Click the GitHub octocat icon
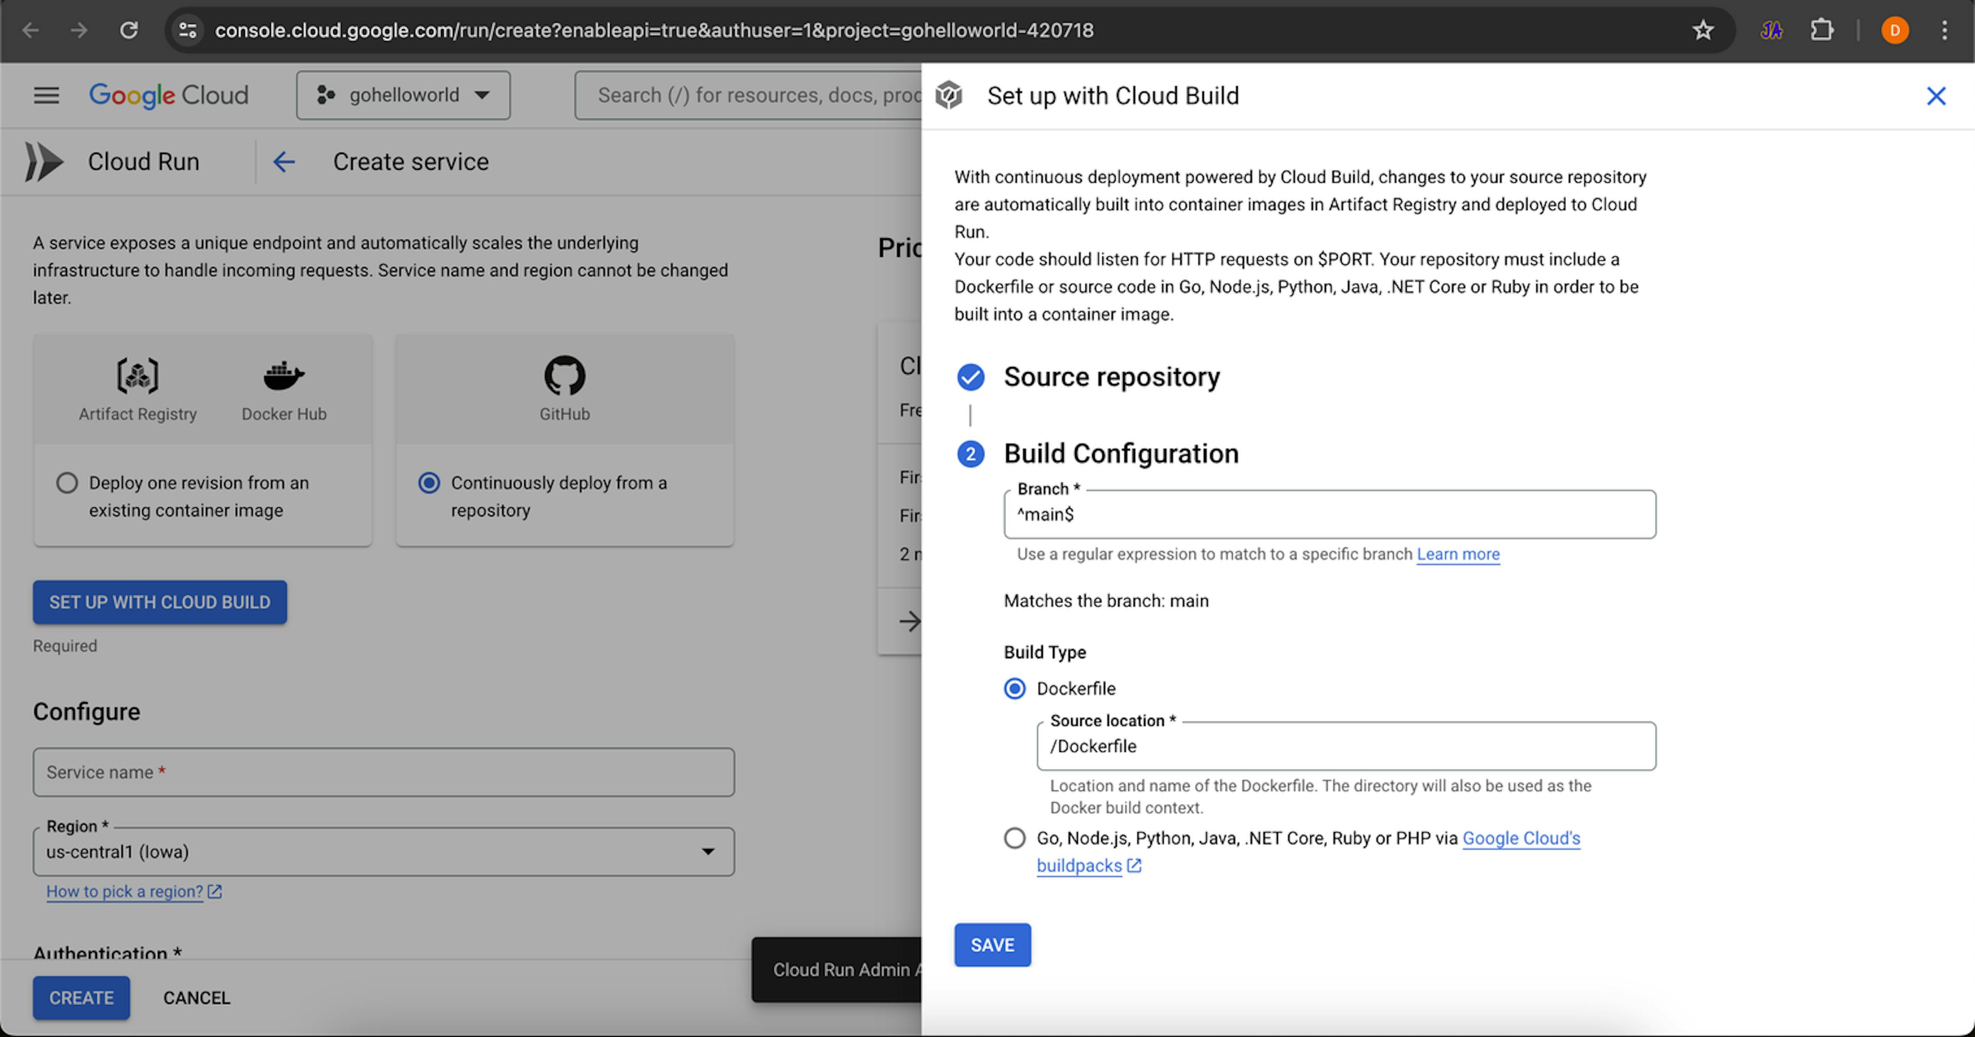The width and height of the screenshot is (1975, 1037). click(565, 376)
